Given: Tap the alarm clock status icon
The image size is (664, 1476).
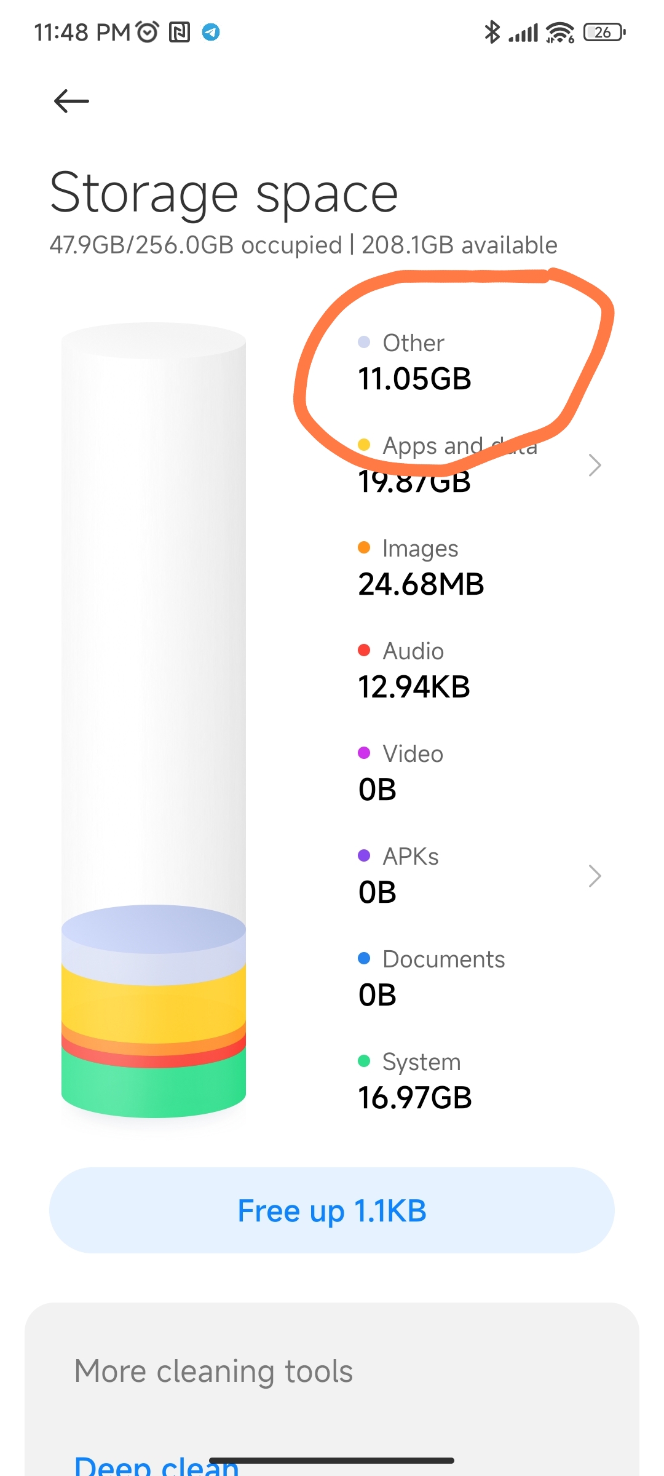Looking at the screenshot, I should tap(148, 31).
